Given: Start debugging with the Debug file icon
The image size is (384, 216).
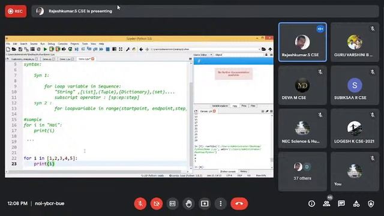Looking at the screenshot, I should 77,49.
